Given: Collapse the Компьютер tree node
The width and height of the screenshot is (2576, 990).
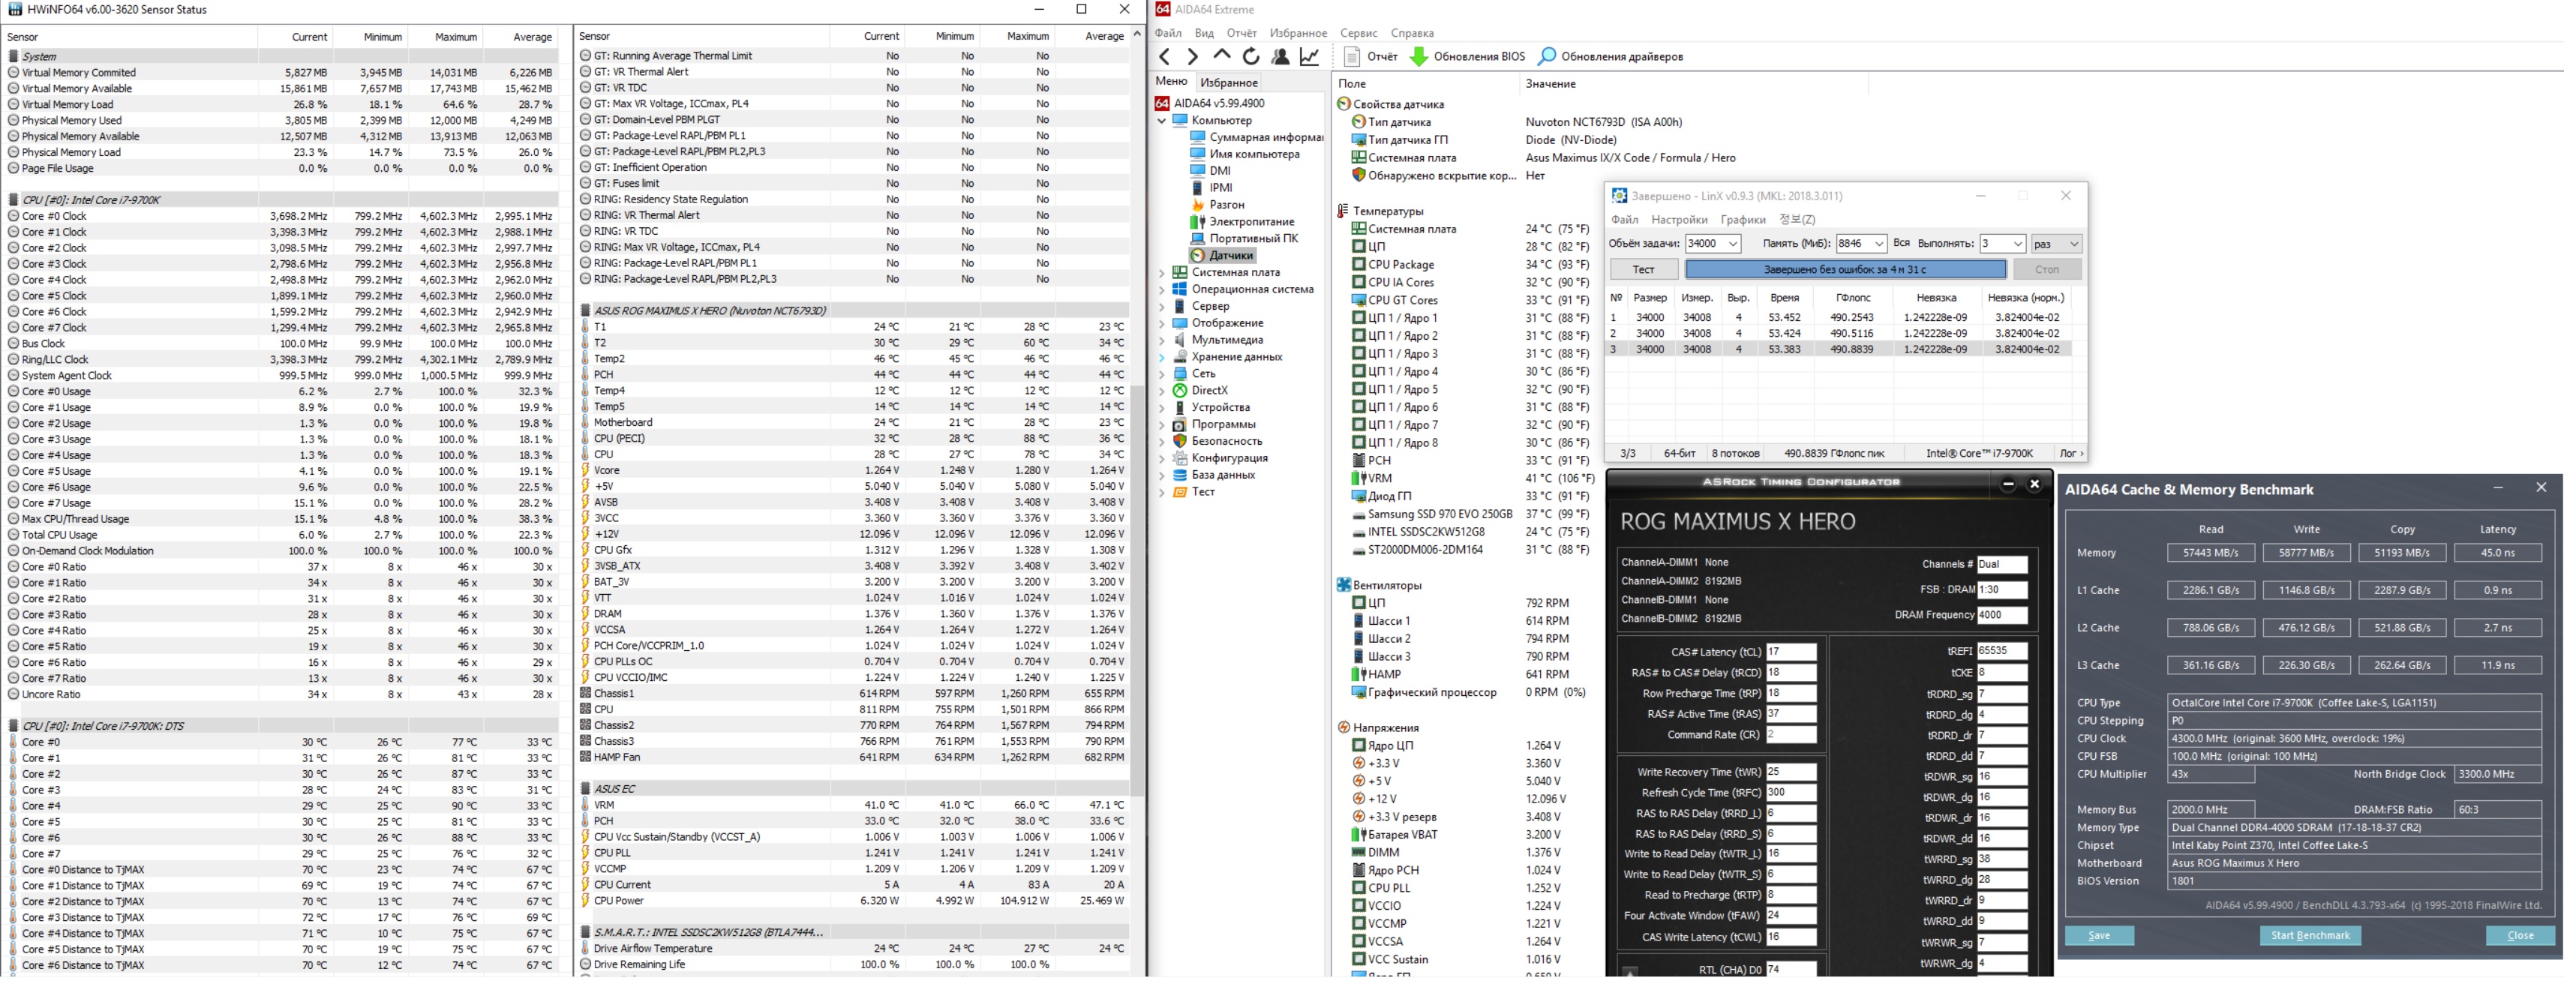Looking at the screenshot, I should coord(1162,121).
